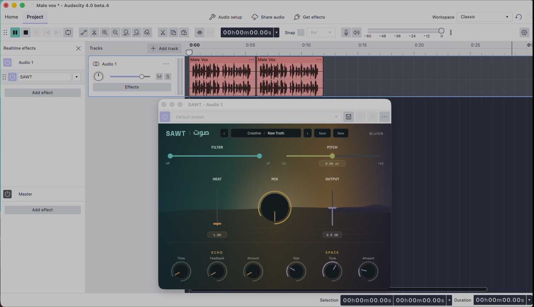Click the Space Tone knob
The image size is (534, 307).
(332, 272)
